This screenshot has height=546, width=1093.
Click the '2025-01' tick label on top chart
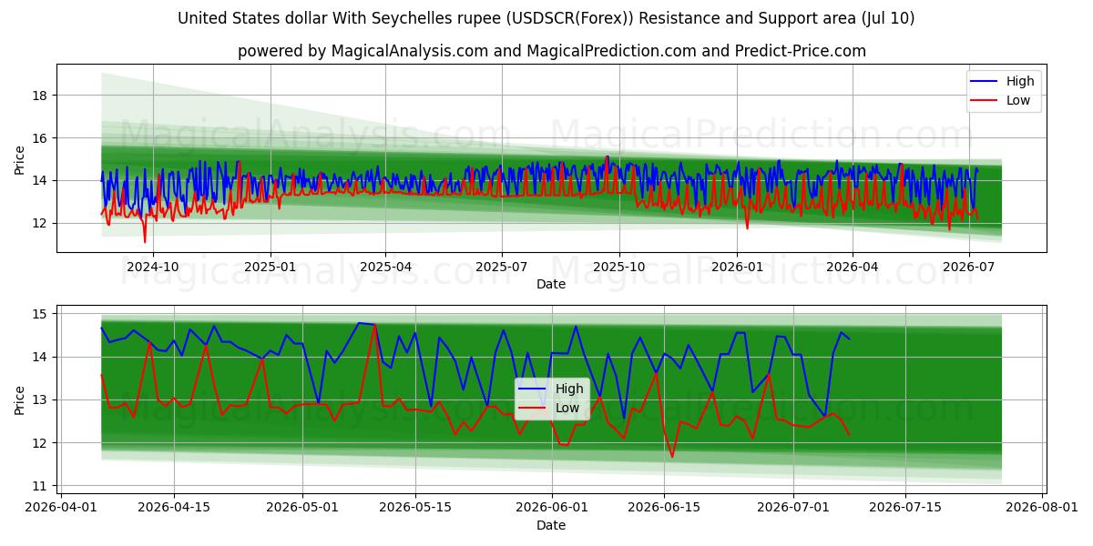pyautogui.click(x=270, y=268)
